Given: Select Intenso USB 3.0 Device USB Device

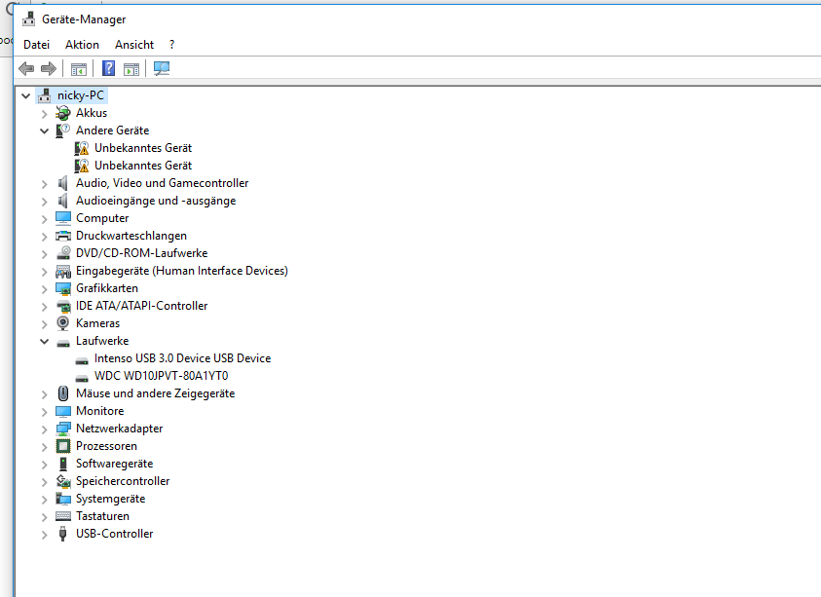Looking at the screenshot, I should click(x=183, y=358).
